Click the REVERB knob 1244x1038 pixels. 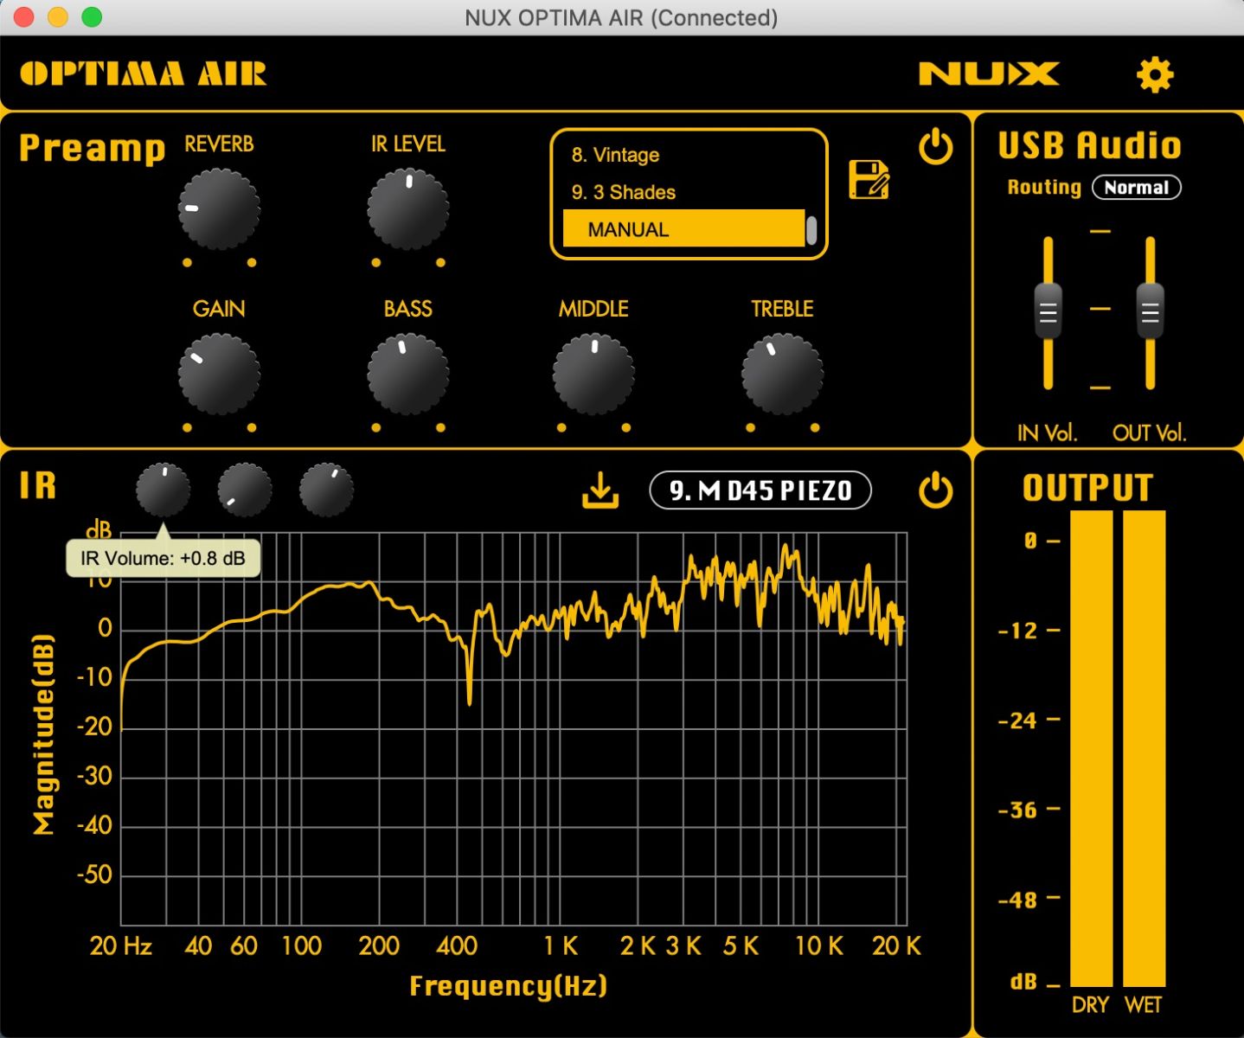tap(219, 209)
